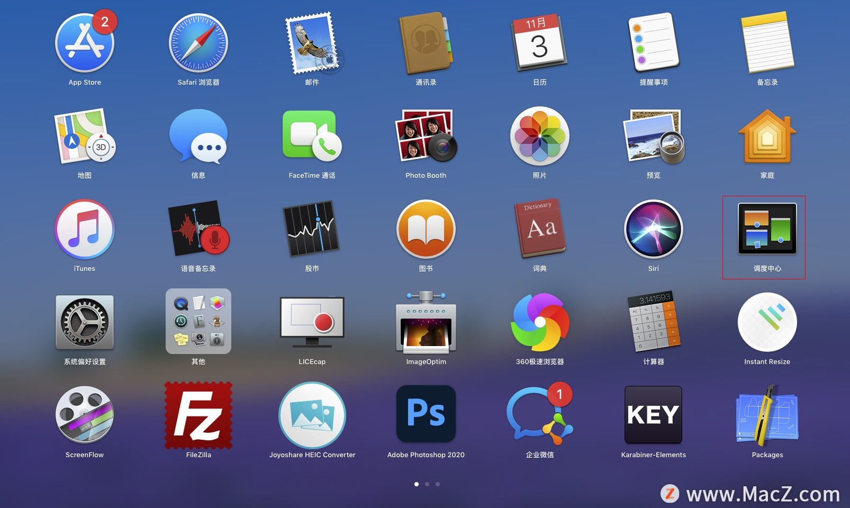Open the Packages app
The height and width of the screenshot is (508, 850).
[x=767, y=415]
